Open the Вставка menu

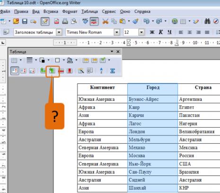(51, 11)
